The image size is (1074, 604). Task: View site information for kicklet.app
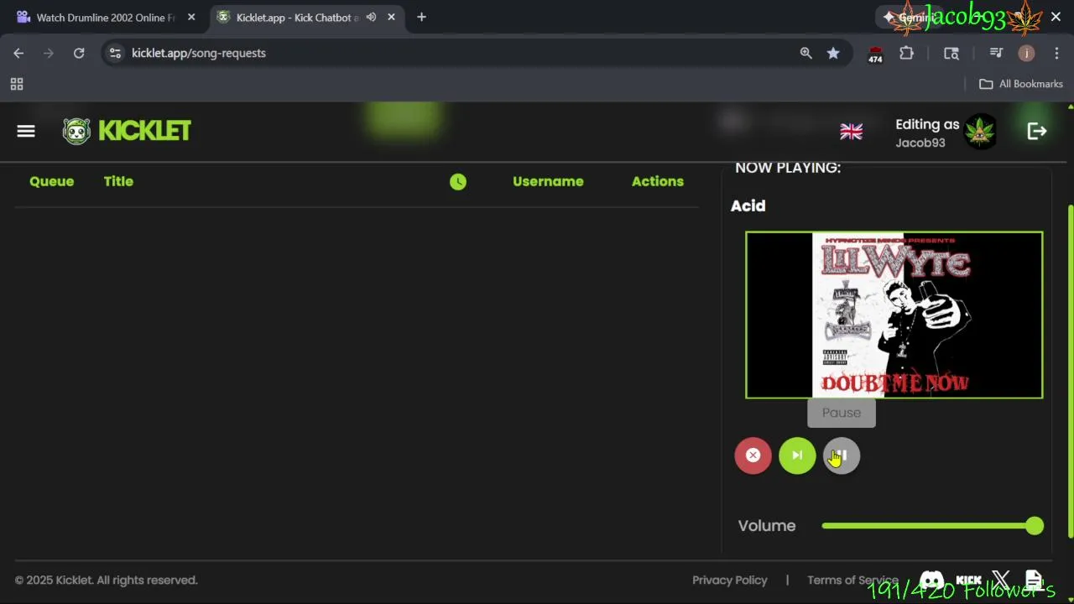point(116,53)
